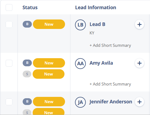Screen dimensions: 150x115
Task: Add Short Summary for Amy Avila
Action: pyautogui.click(x=110, y=84)
